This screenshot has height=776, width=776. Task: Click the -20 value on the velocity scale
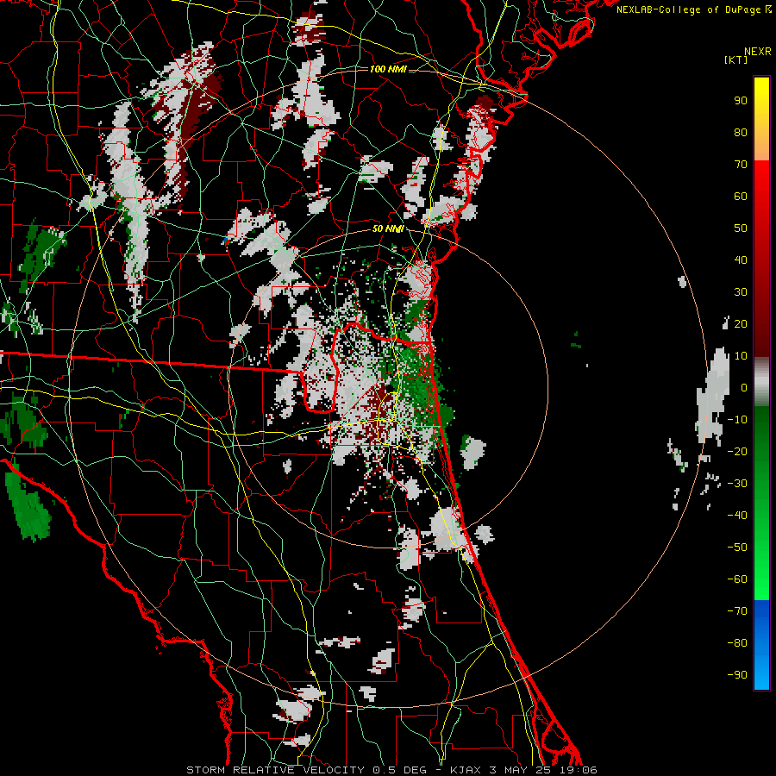pos(737,452)
